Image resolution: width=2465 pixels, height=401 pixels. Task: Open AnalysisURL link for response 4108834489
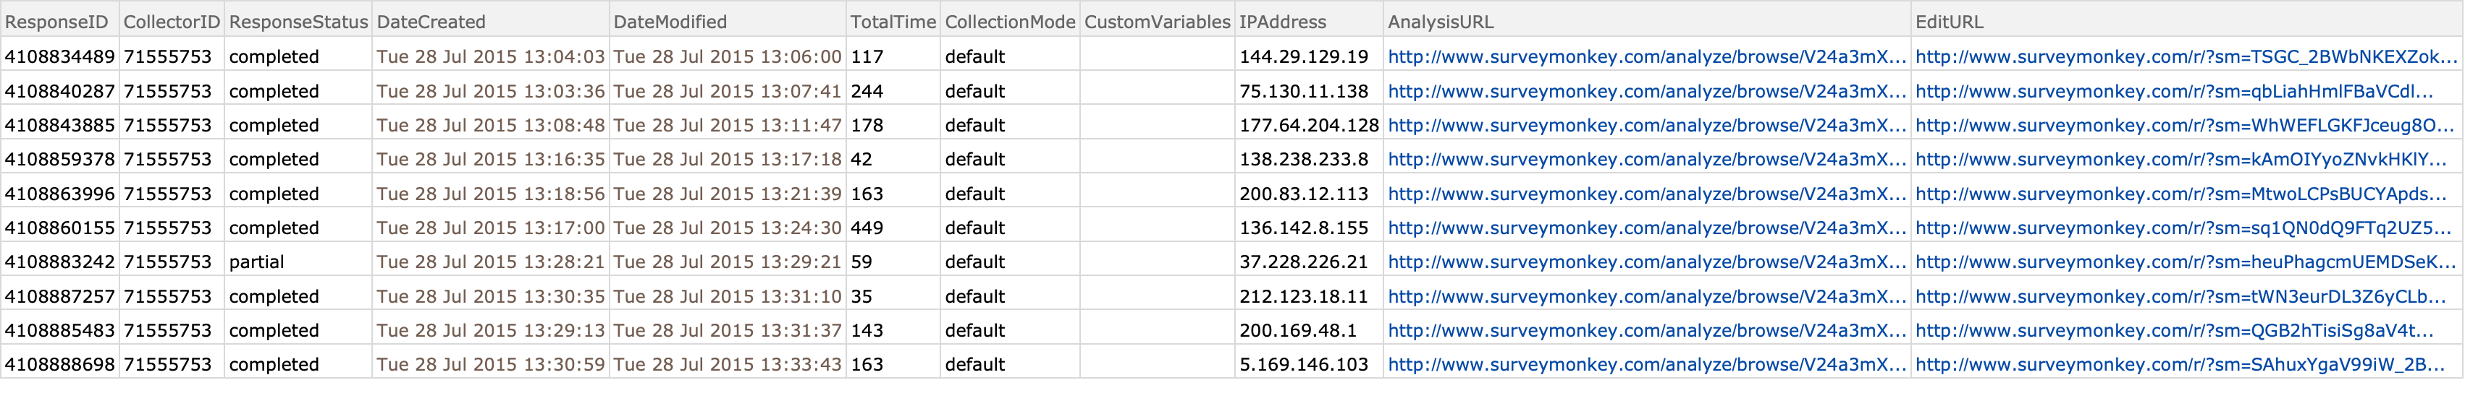point(1646,56)
